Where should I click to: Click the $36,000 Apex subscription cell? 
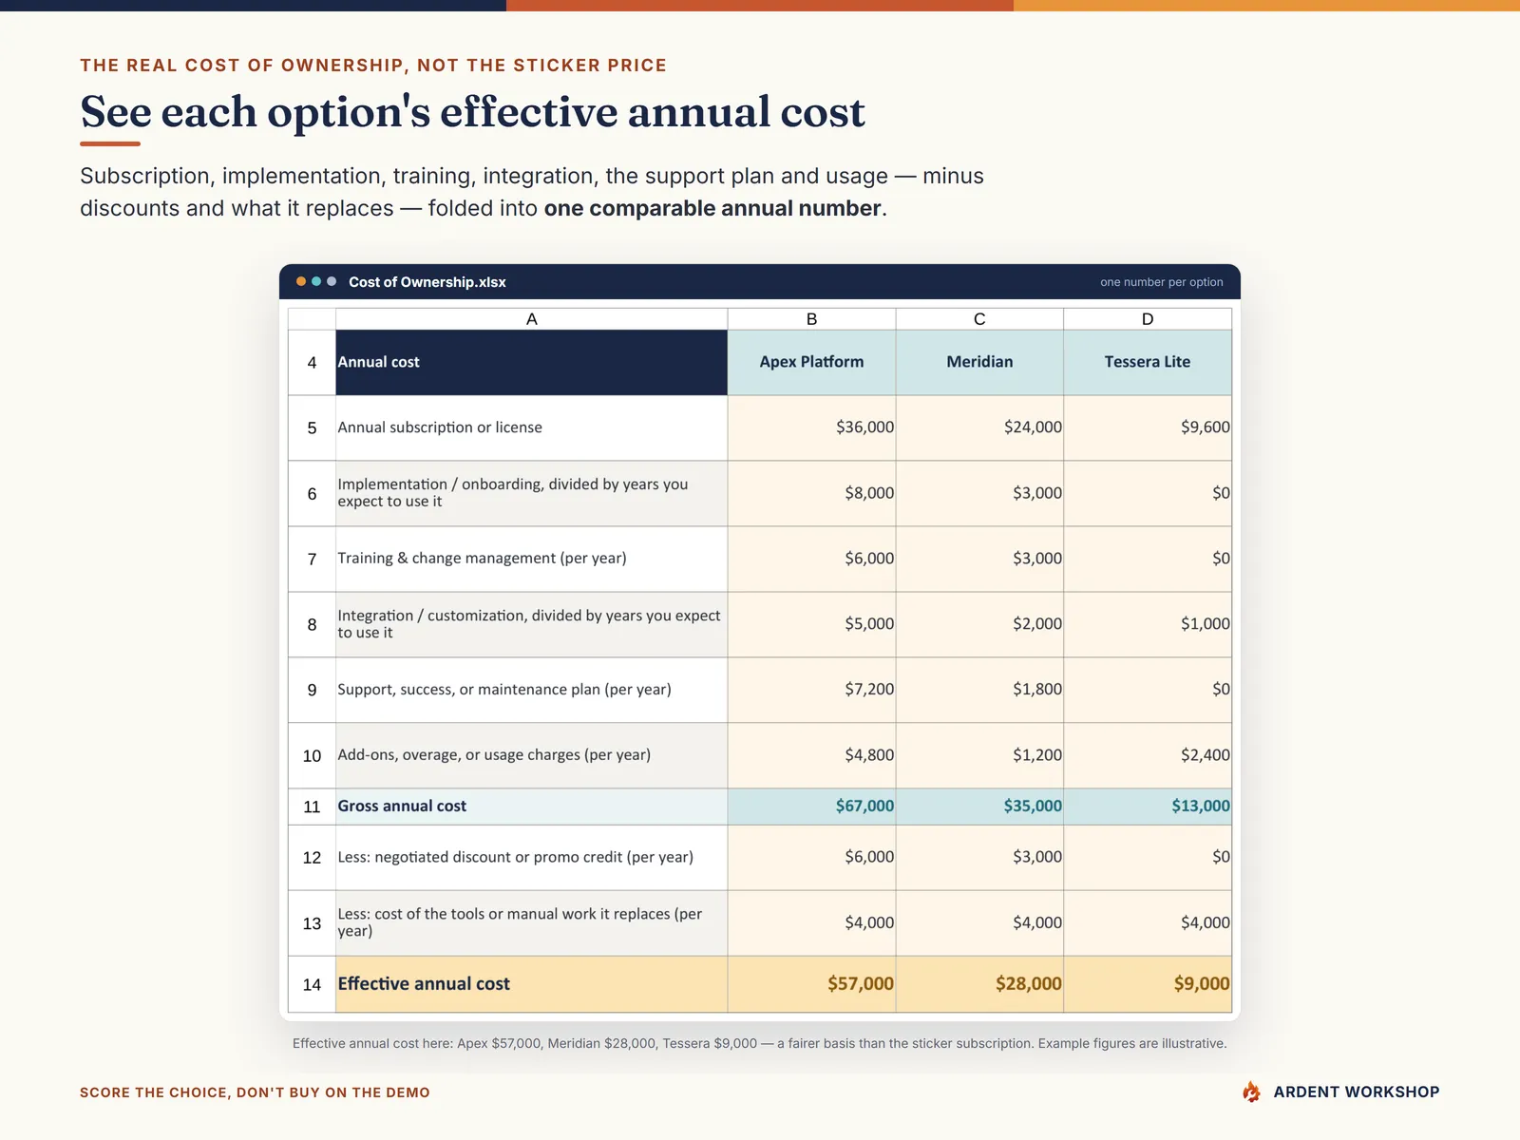[811, 427]
